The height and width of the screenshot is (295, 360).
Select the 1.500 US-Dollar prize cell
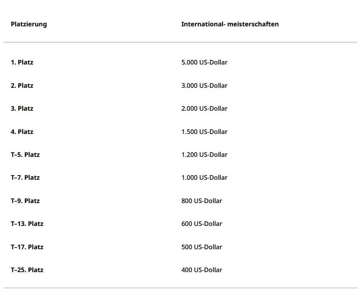(x=204, y=132)
